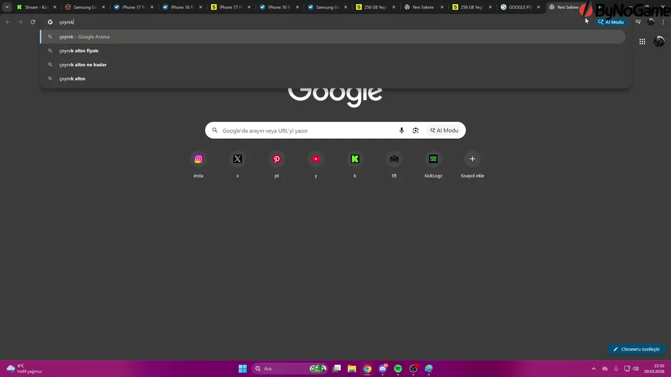The image size is (671, 377).
Task: Open Spotify from the taskbar
Action: (398, 369)
